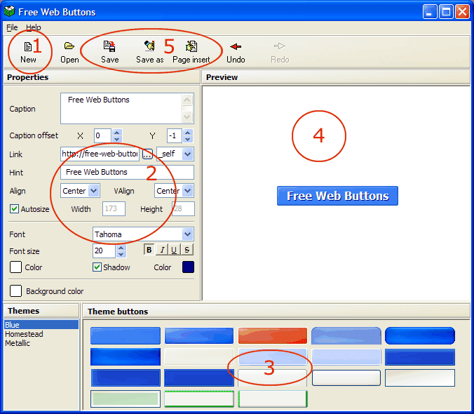Image resolution: width=474 pixels, height=414 pixels.
Task: Click the Hint text field
Action: click(127, 172)
